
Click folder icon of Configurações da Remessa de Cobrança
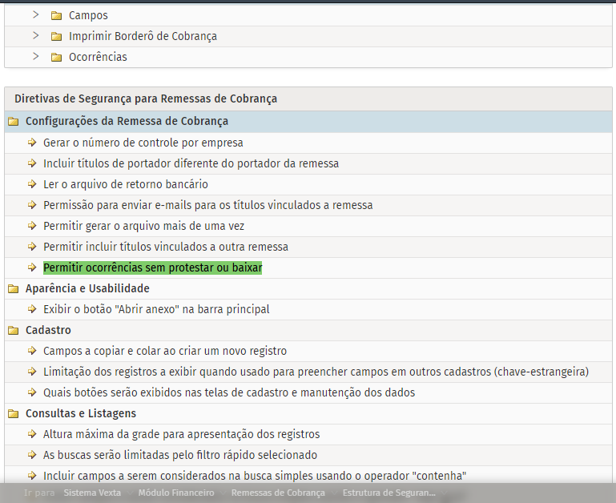[13, 122]
